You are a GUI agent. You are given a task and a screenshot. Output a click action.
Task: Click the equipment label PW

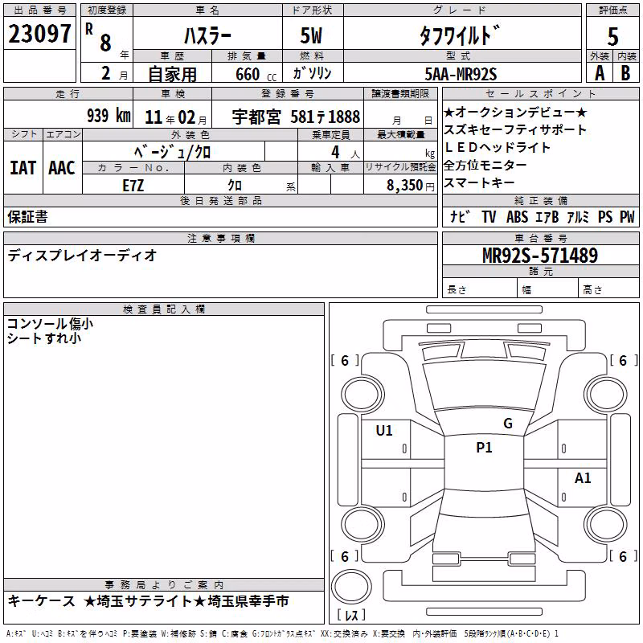[627, 217]
